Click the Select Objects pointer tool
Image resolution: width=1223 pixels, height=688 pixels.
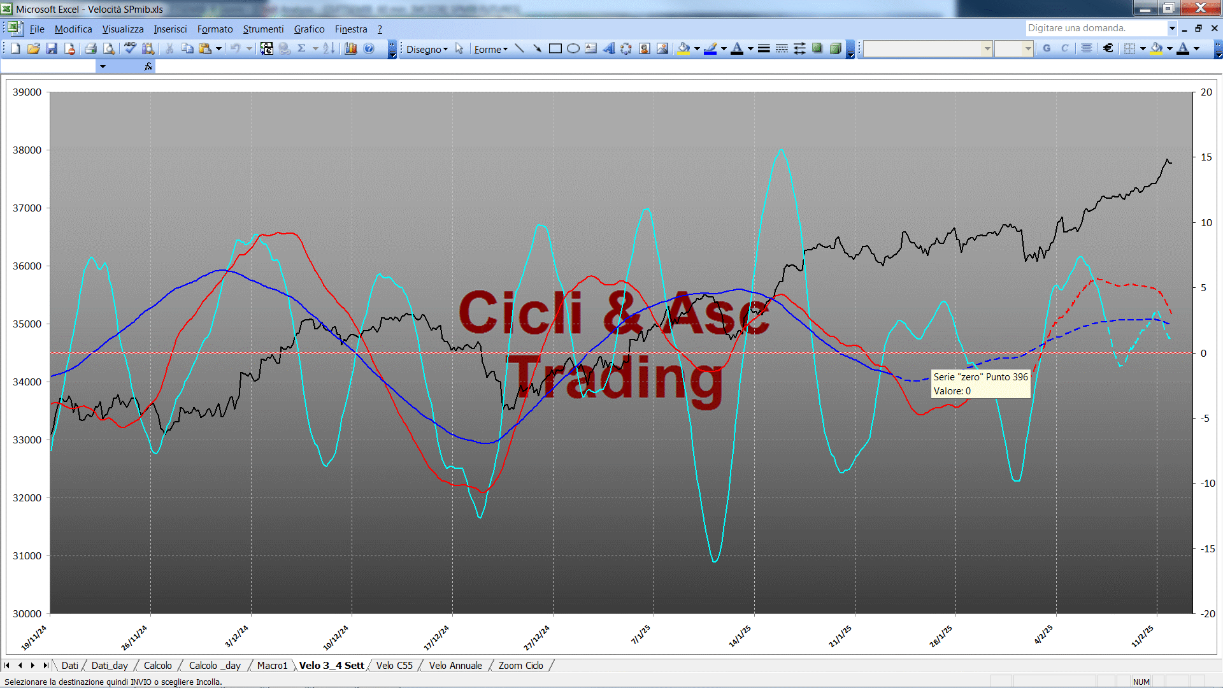pos(459,48)
